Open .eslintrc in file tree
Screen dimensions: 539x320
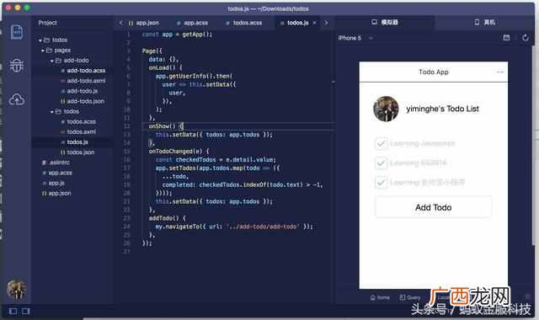(60, 163)
